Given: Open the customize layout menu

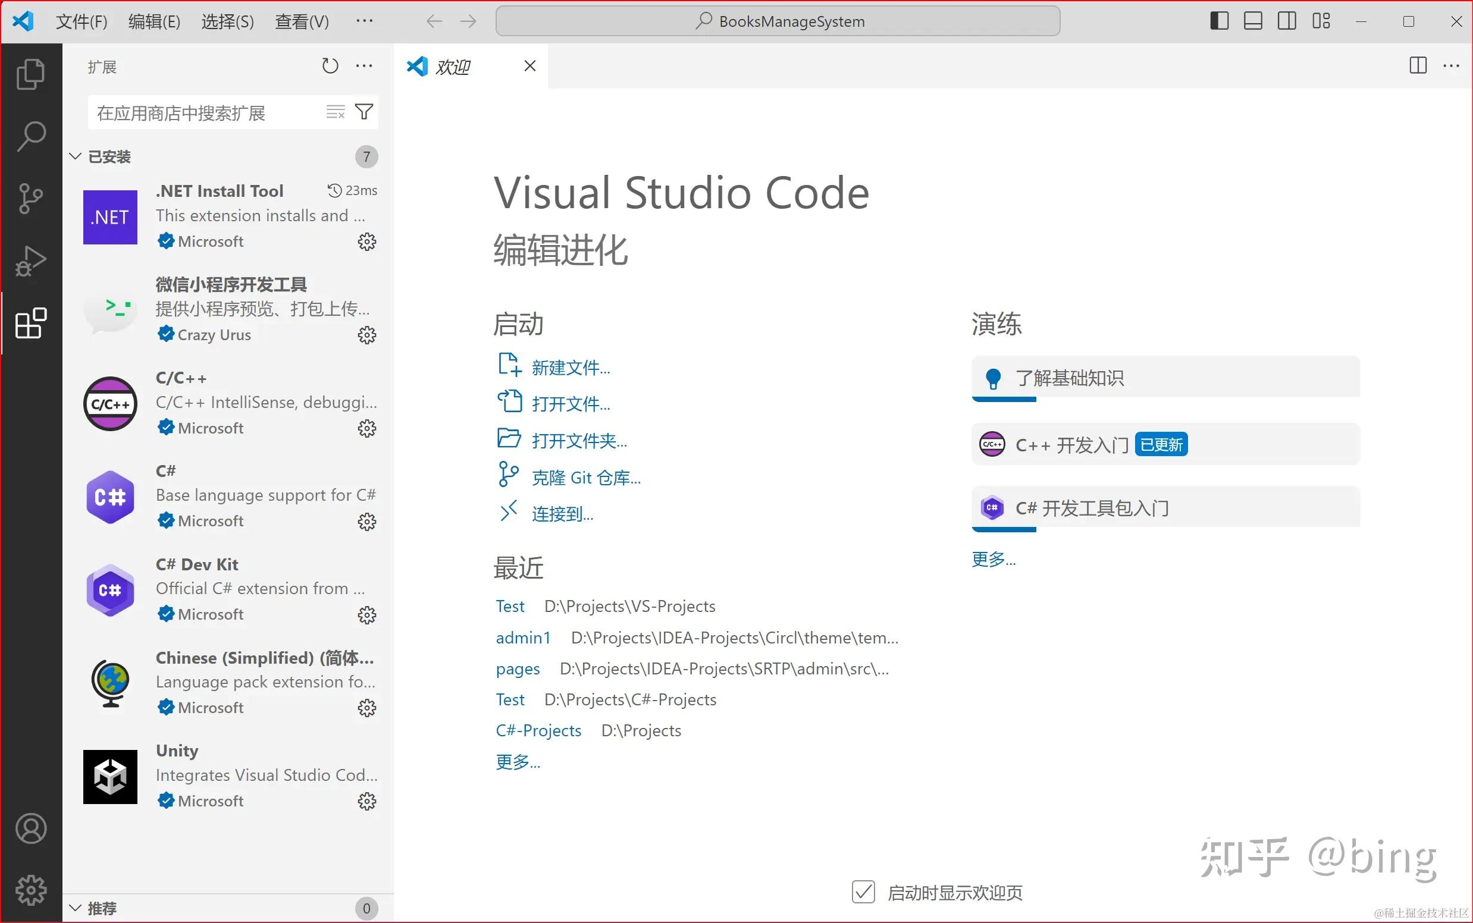Looking at the screenshot, I should click(1321, 21).
